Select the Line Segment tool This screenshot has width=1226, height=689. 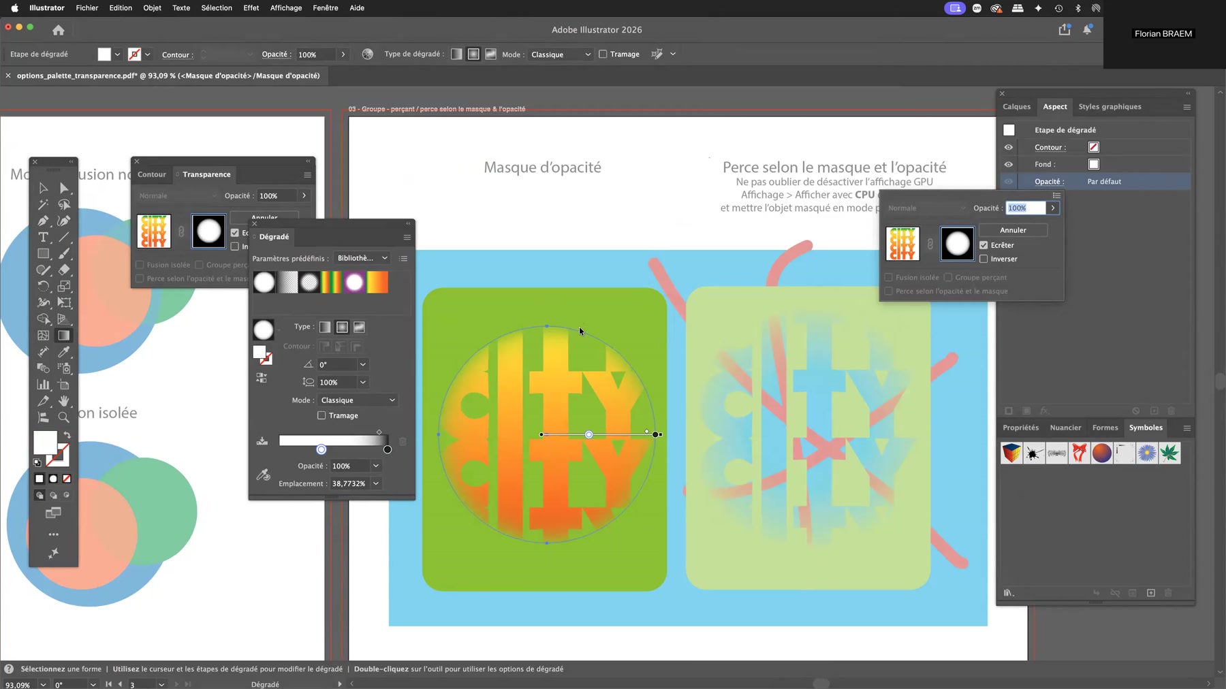[x=64, y=237]
